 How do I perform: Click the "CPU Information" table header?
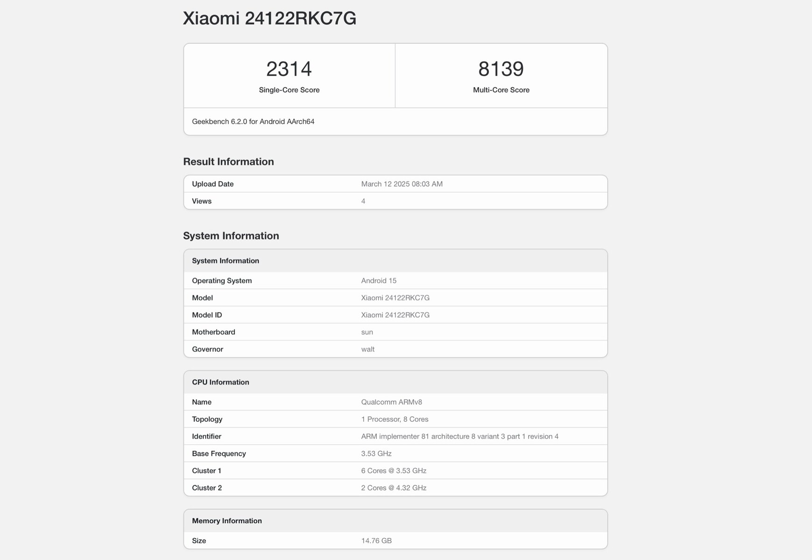click(395, 382)
